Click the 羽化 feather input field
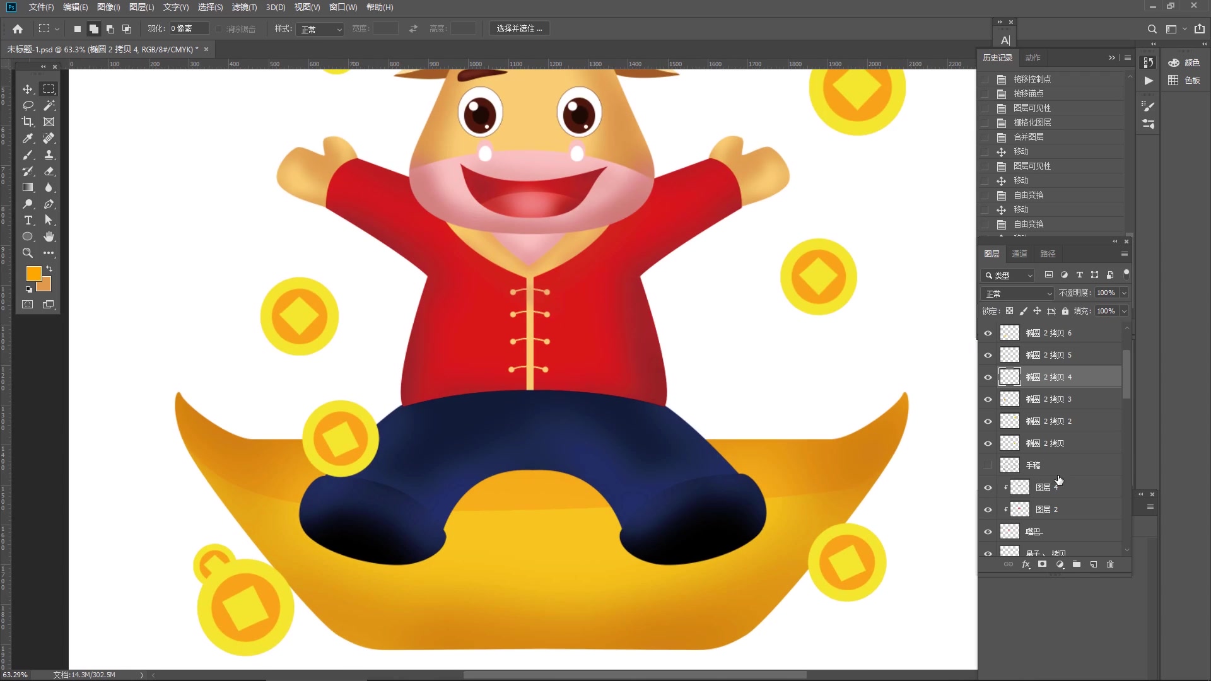 click(189, 29)
